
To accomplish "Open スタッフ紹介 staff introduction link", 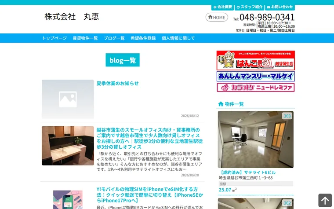I will tap(250, 7).
